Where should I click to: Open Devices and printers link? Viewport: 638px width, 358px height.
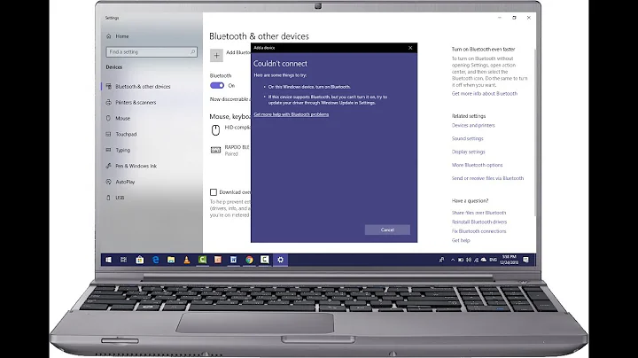473,125
